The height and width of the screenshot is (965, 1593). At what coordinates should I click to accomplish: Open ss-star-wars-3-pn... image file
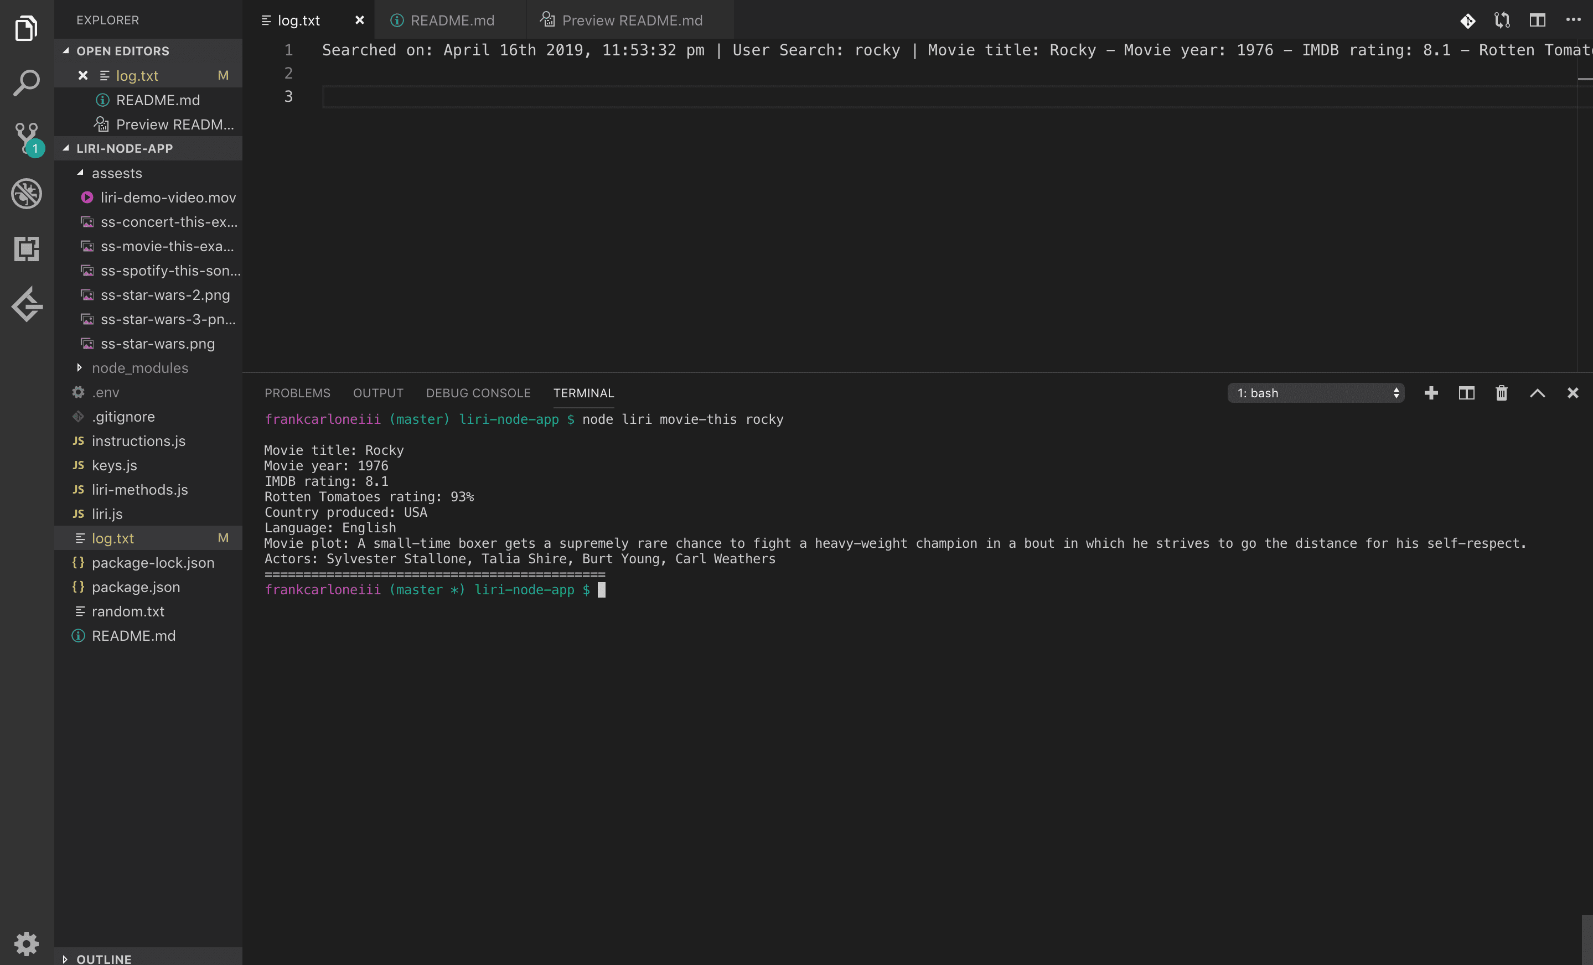click(x=149, y=319)
